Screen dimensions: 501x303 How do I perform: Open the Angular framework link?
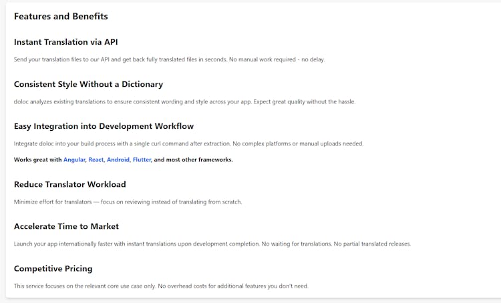74,160
